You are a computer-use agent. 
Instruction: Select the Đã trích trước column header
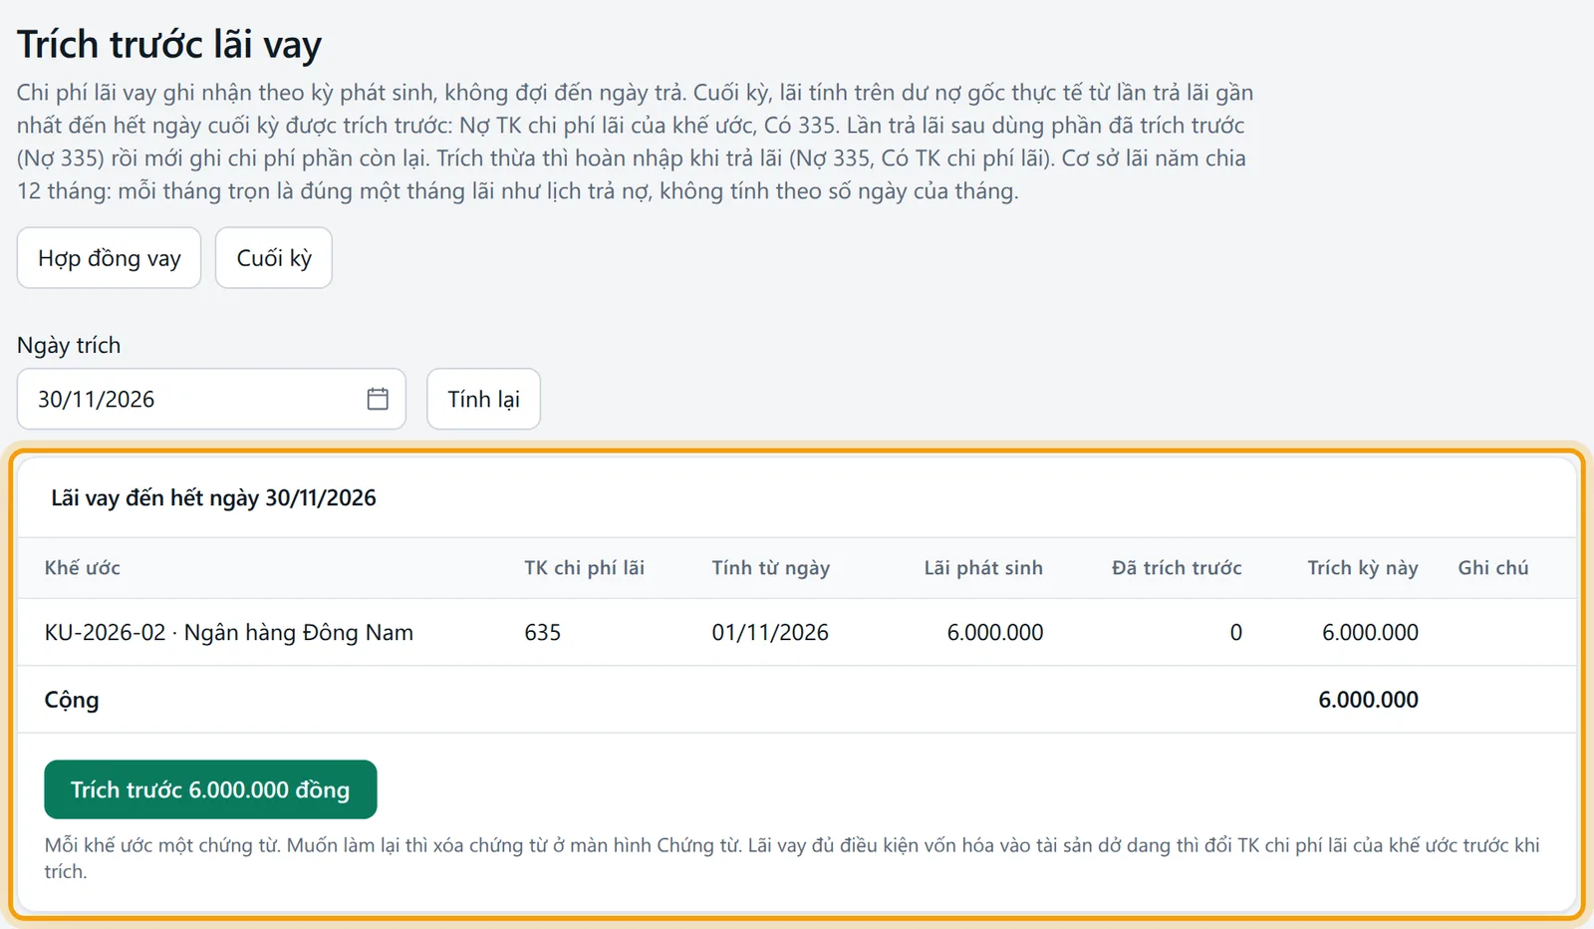coord(1177,568)
